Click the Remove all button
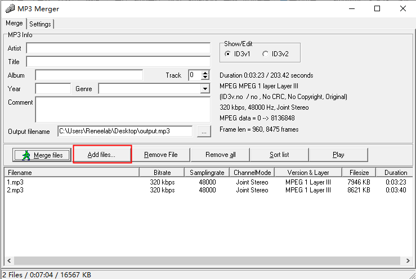Screen dimensions: 416x279 [x=220, y=155]
